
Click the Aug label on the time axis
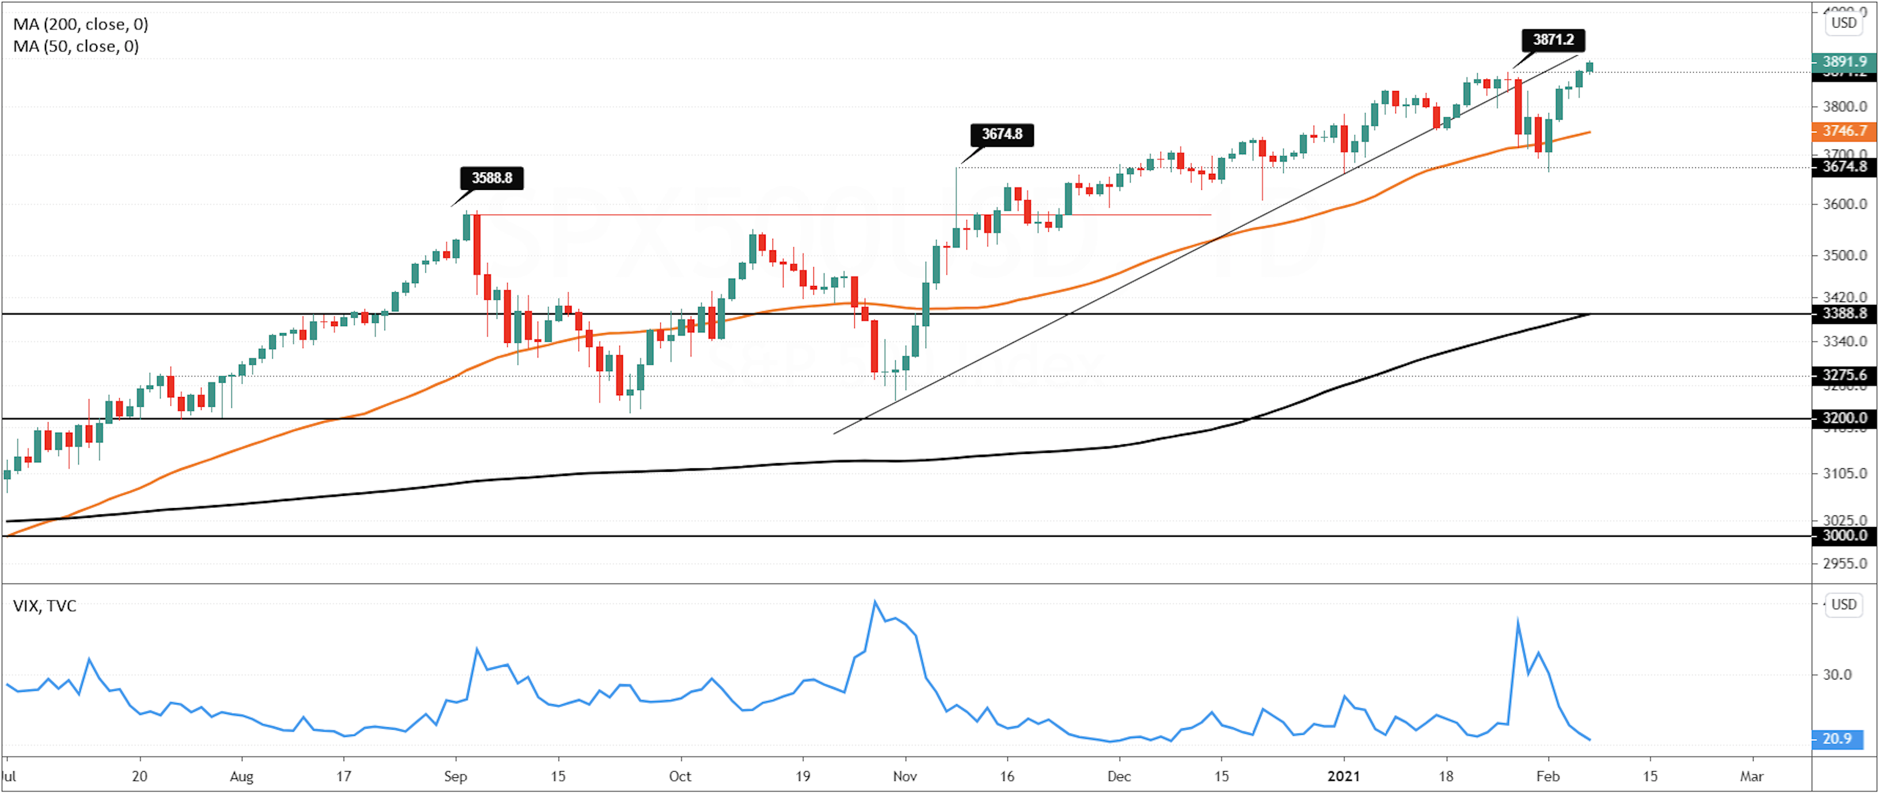(x=241, y=777)
